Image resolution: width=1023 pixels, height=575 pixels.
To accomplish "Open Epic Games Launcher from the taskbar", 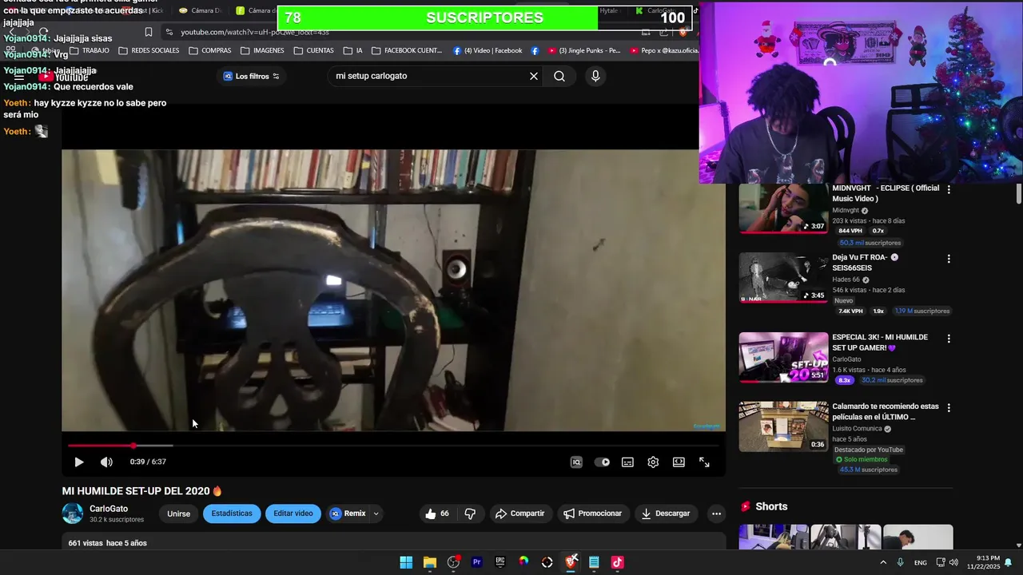I will [500, 562].
